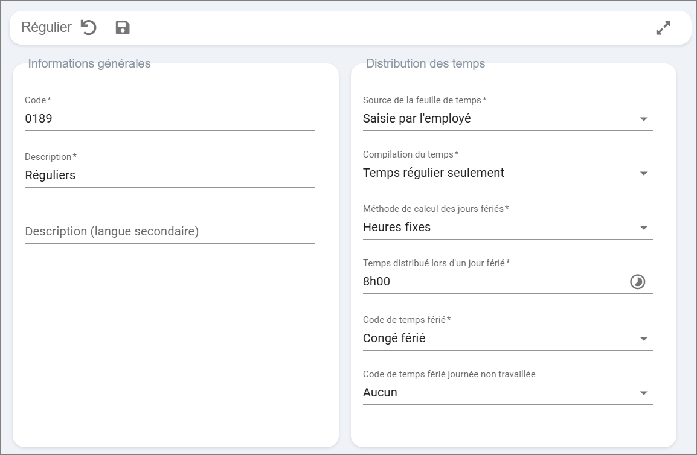The height and width of the screenshot is (455, 697).
Task: Save the record with the floppy disk icon
Action: 123,28
